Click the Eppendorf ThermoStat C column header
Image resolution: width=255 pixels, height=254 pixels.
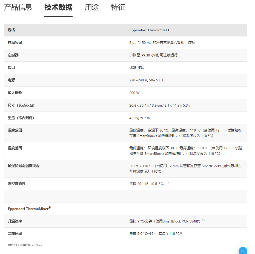point(150,30)
